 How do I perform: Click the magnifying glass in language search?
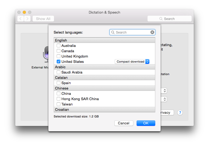(x=113, y=32)
